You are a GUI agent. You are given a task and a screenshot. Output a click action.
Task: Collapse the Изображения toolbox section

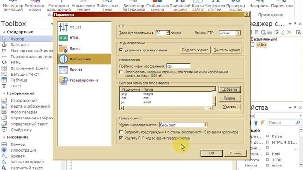coord(4,93)
